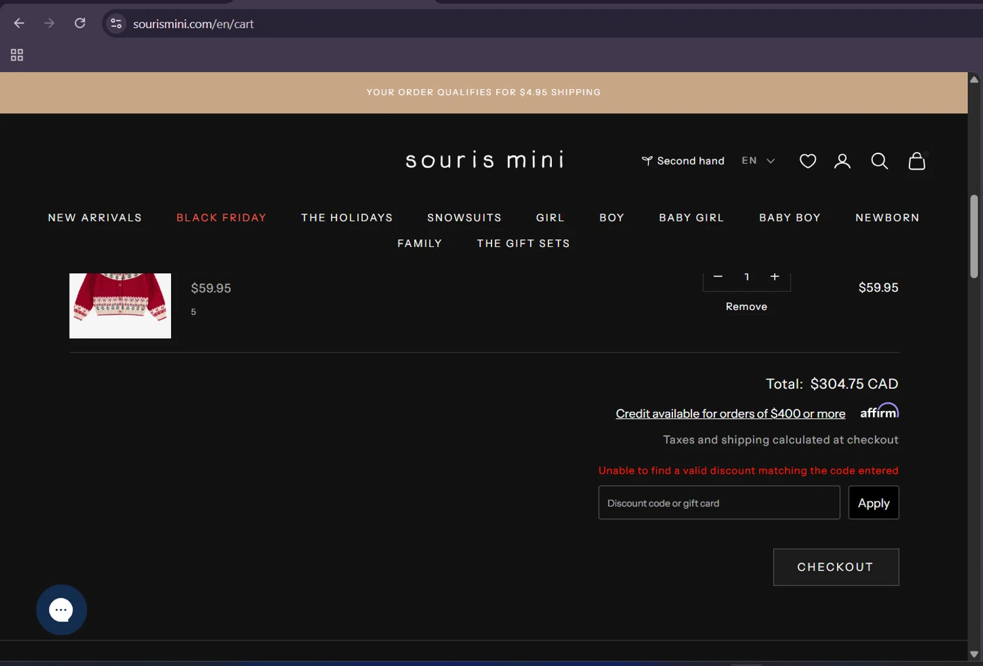Click the cardigan size 5 label
The height and width of the screenshot is (666, 983).
click(x=193, y=312)
